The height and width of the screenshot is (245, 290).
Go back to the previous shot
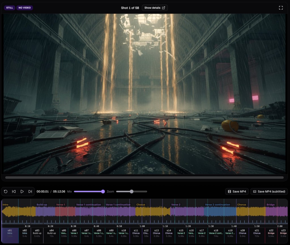click(x=14, y=191)
